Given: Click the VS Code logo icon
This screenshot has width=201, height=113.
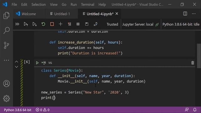Looking at the screenshot, I should coord(5,4).
